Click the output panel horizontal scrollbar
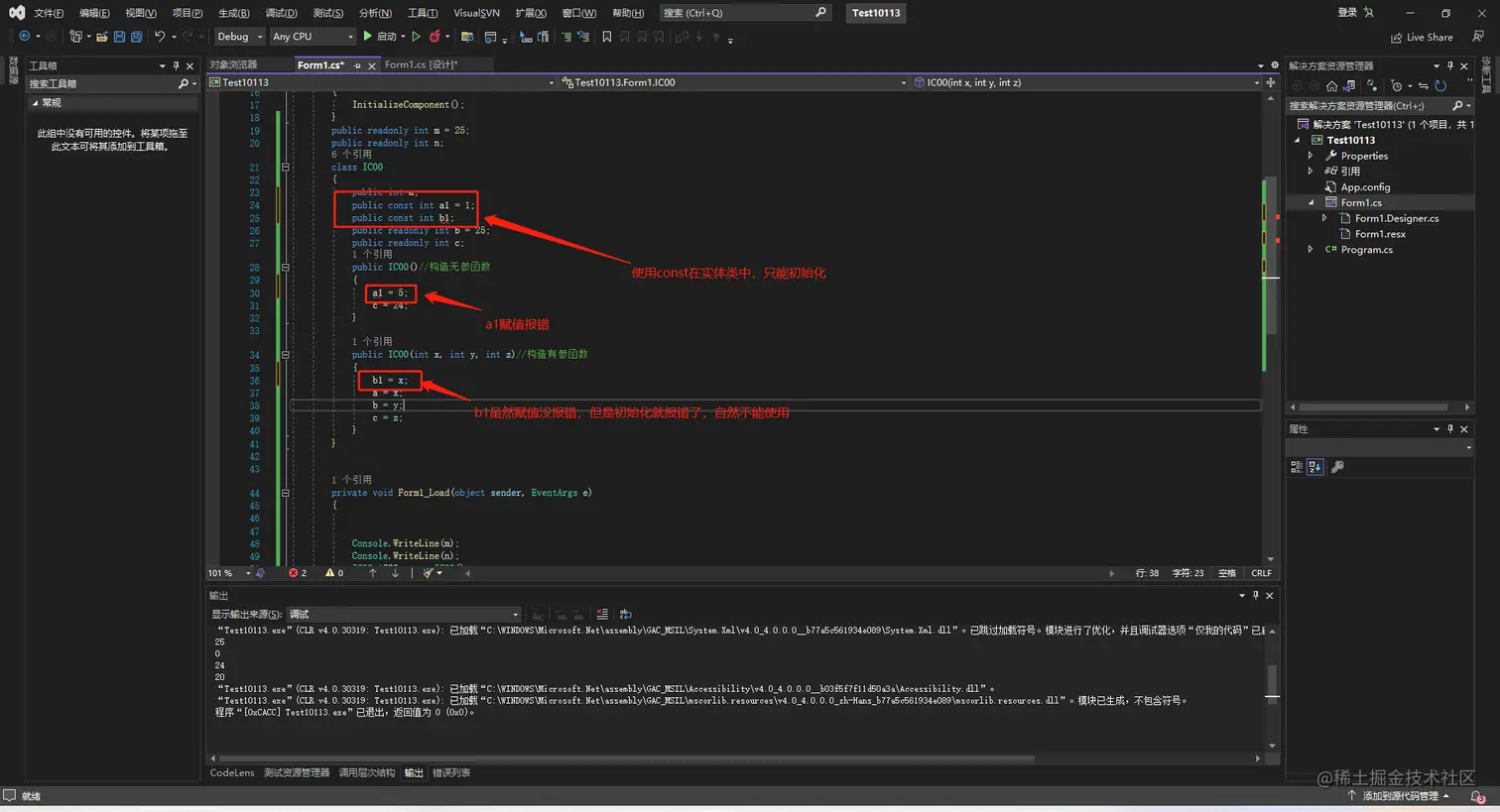Viewport: 1500px width, 812px height. [626, 758]
